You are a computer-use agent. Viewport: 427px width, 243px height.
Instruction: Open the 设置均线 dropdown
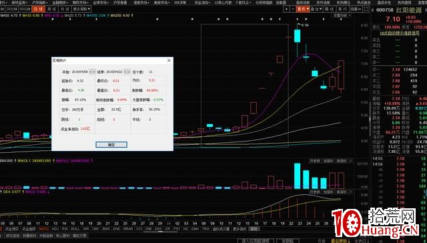[342, 15]
